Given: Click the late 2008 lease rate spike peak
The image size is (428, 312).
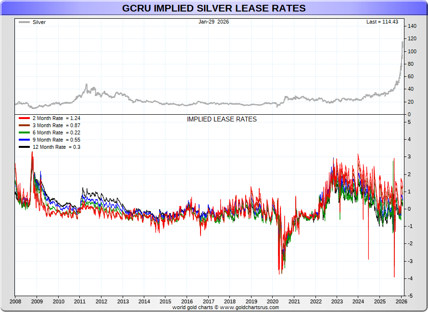Looking at the screenshot, I should pyautogui.click(x=32, y=152).
